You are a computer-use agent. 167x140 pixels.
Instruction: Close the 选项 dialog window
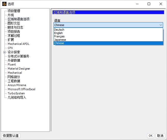[x=161, y=4]
